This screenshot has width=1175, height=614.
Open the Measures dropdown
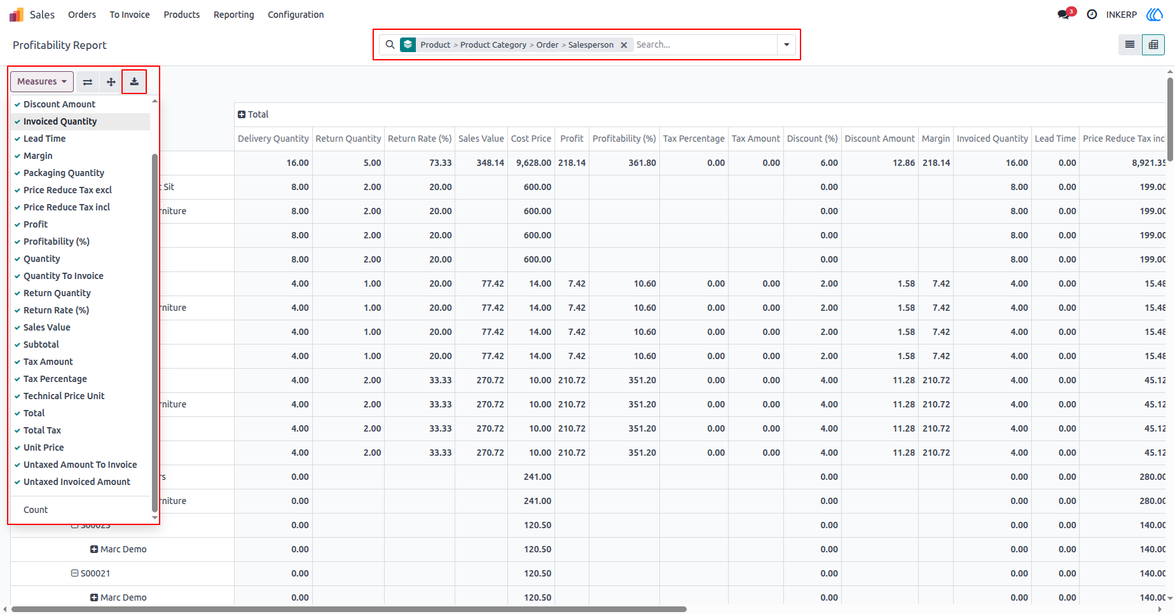pos(42,81)
